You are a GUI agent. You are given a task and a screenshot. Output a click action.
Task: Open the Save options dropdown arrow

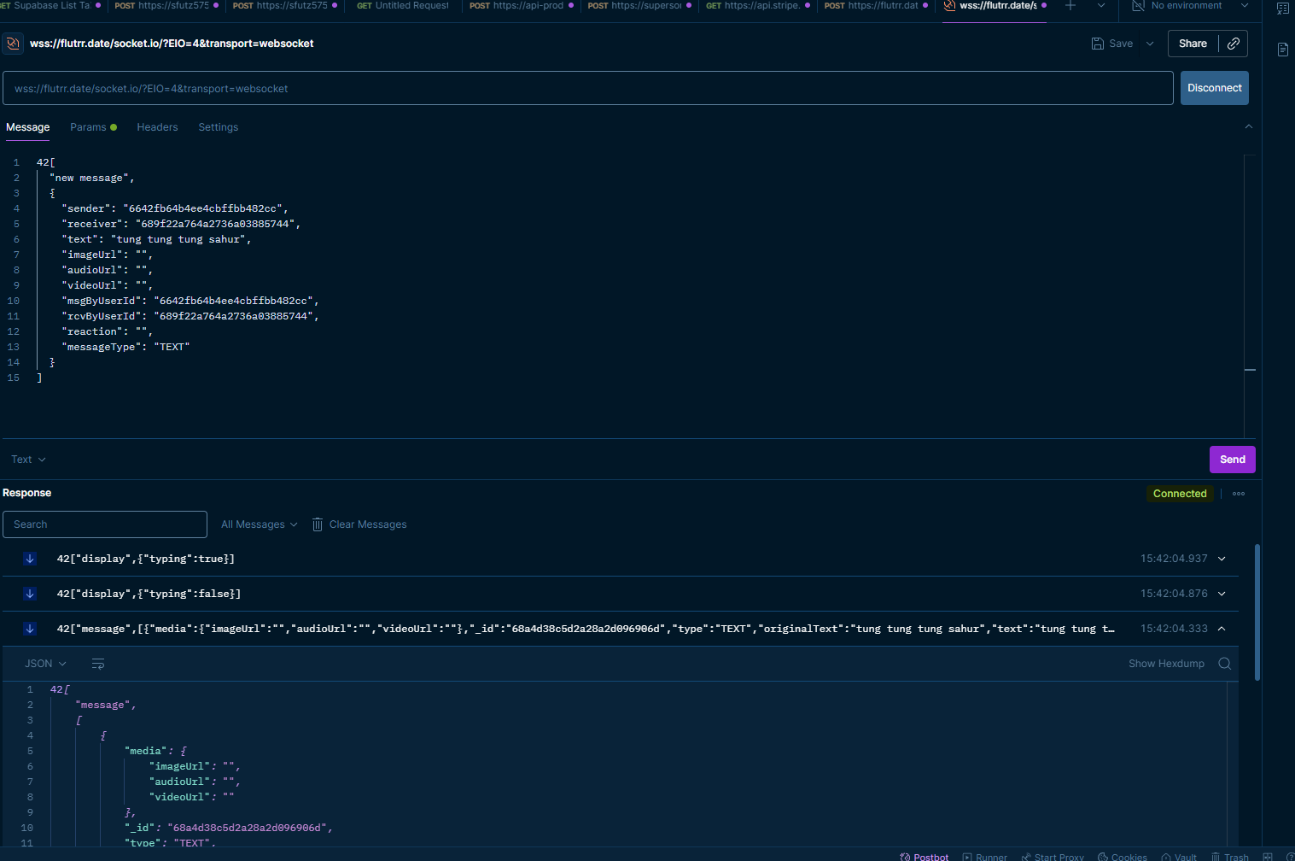1150,44
